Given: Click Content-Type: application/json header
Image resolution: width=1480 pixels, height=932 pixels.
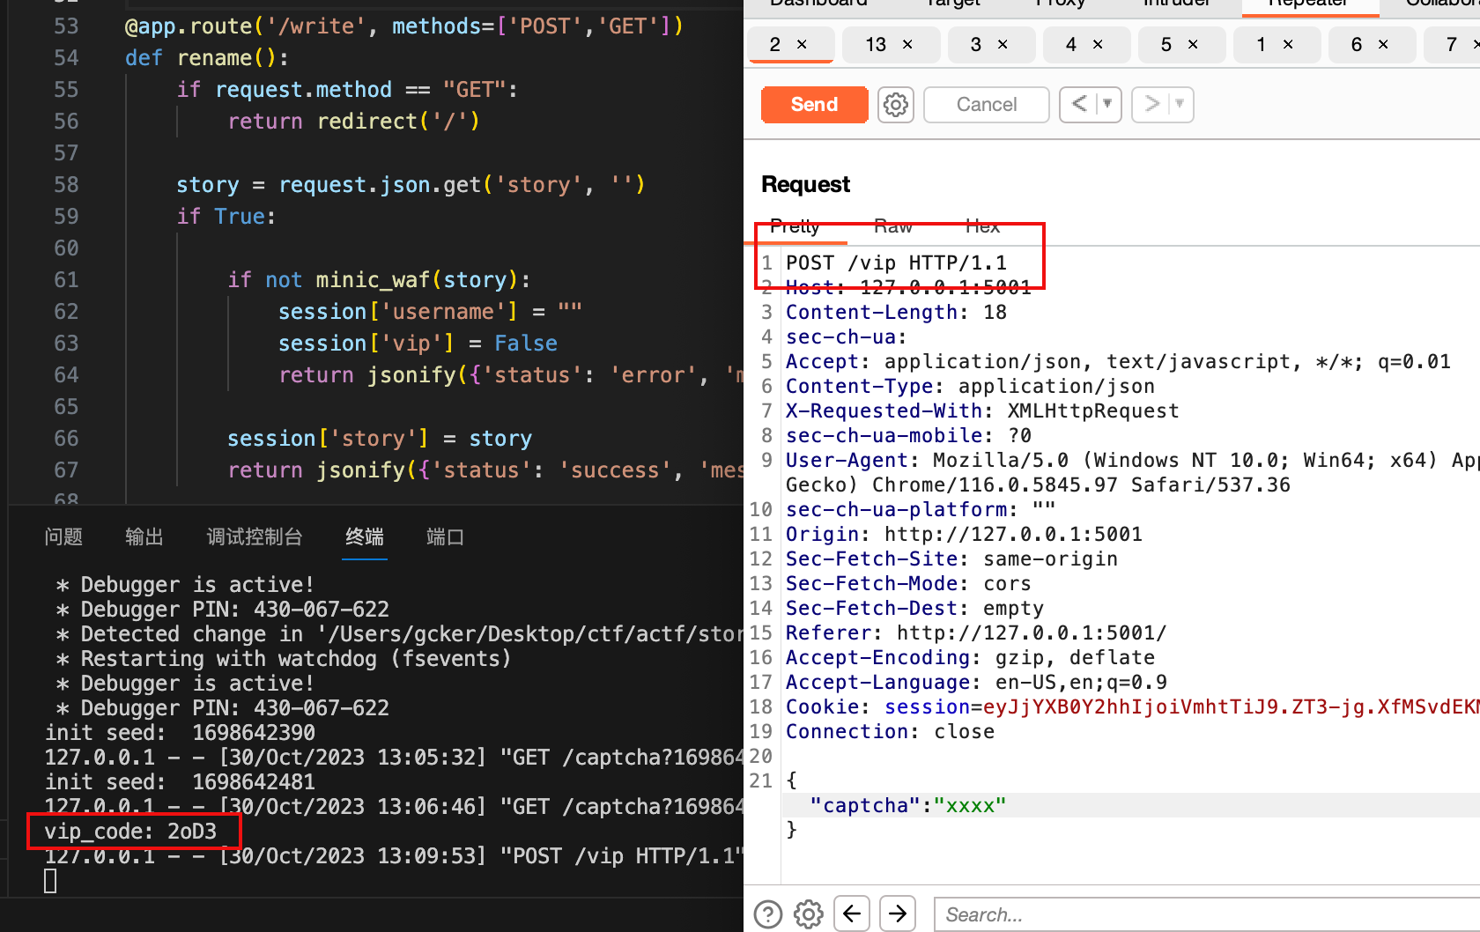Looking at the screenshot, I should (x=970, y=387).
